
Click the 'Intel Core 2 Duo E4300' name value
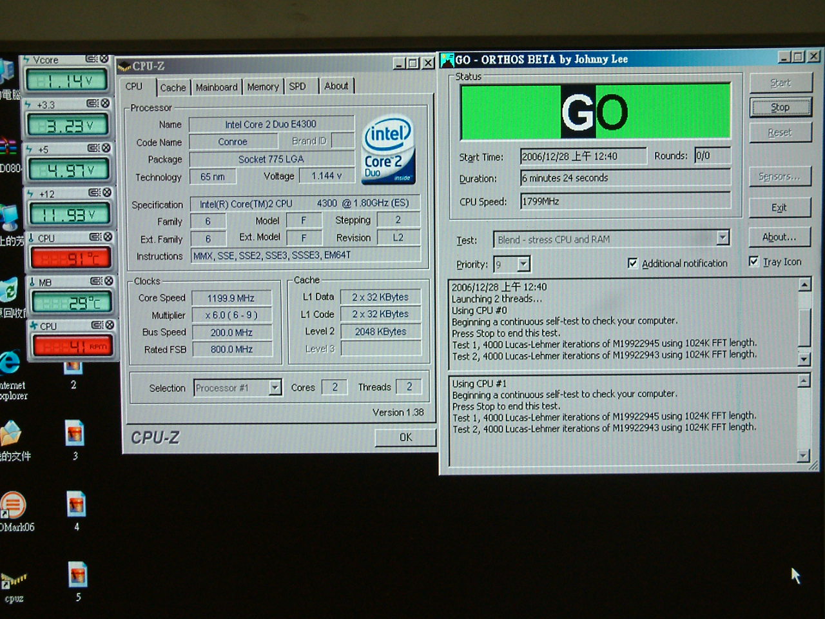click(271, 124)
